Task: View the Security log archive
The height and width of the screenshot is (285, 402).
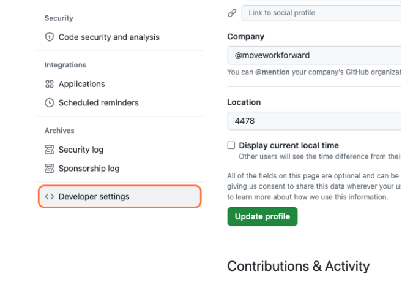Action: click(81, 150)
